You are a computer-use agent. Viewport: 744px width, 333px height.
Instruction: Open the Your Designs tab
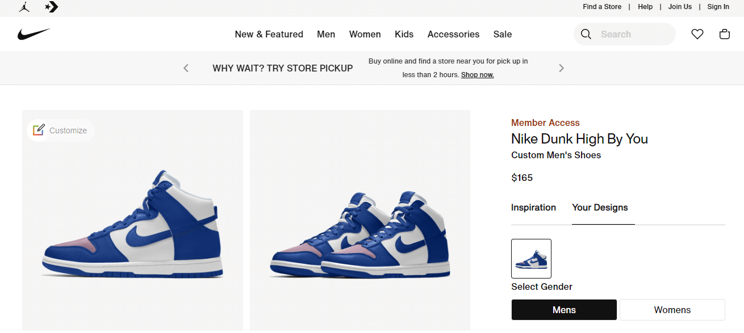pos(600,208)
